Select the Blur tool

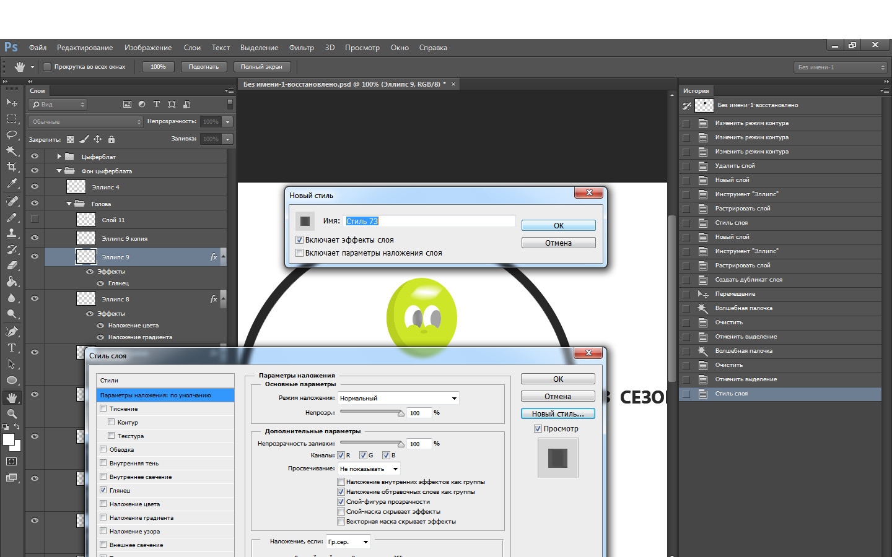pos(12,298)
